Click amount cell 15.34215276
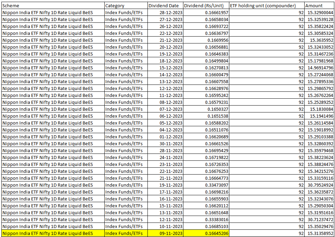 [x=319, y=171]
